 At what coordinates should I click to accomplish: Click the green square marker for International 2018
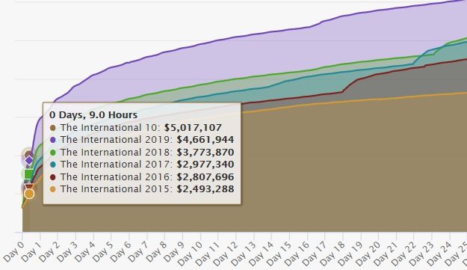(28, 174)
